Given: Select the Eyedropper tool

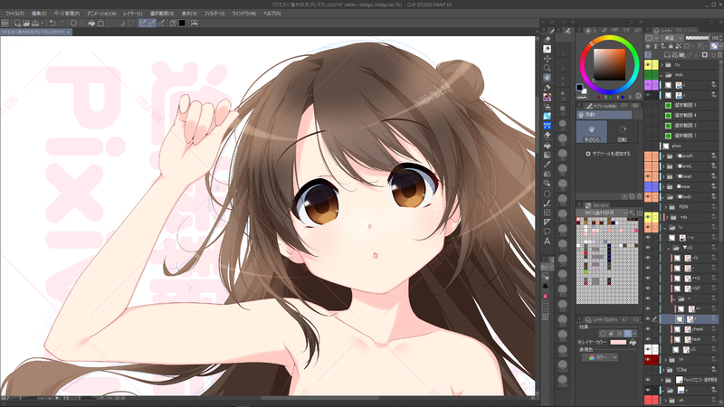Looking at the screenshot, I should click(x=548, y=165).
